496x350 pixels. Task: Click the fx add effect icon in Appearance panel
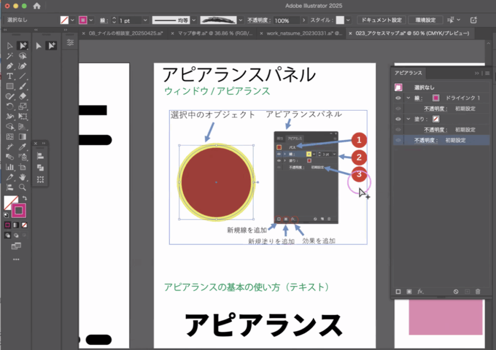pos(420,291)
